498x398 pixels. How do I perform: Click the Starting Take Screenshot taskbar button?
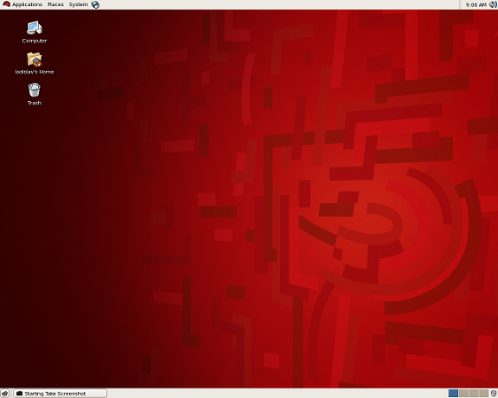click(x=60, y=394)
